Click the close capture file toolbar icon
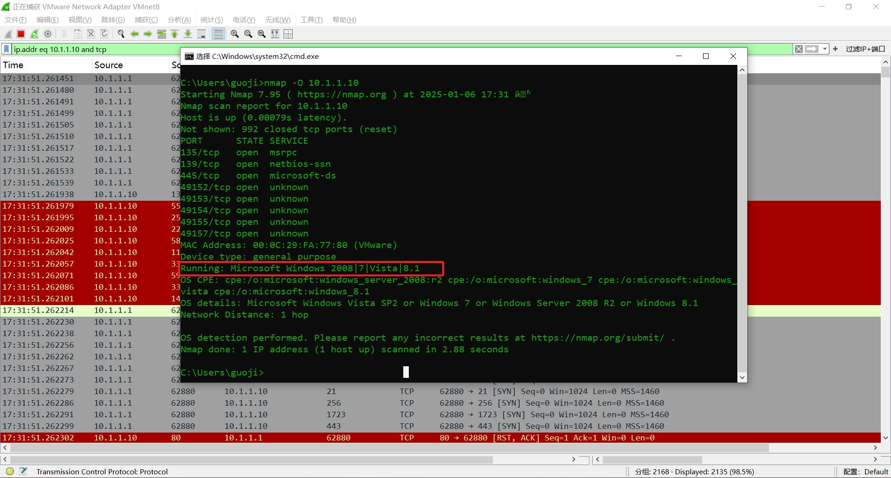Viewport: 891px width, 478px height. coord(91,34)
